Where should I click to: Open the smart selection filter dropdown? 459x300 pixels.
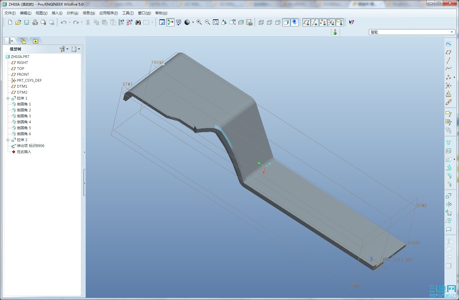[412, 32]
